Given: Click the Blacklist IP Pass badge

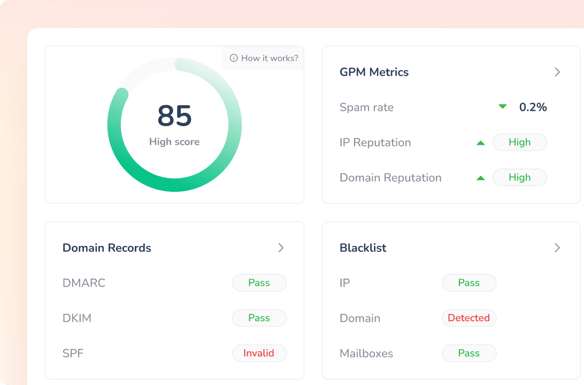Looking at the screenshot, I should (x=469, y=283).
